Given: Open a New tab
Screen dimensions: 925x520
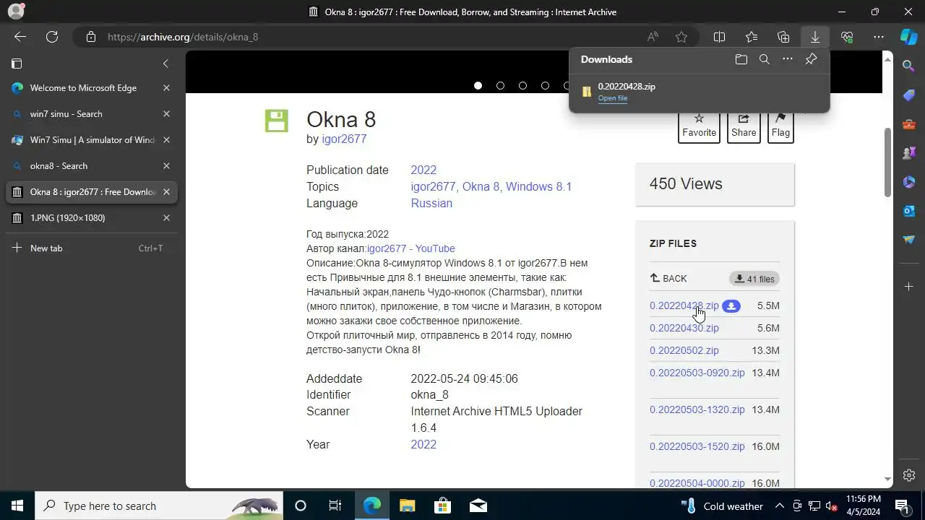Looking at the screenshot, I should 91,248.
